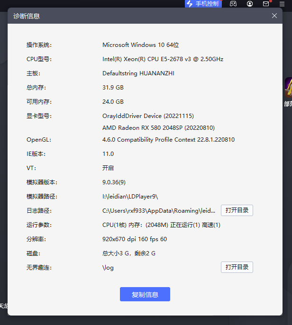Click the Intel Xeon CPU model text
This screenshot has width=292, height=325.
coord(163,59)
